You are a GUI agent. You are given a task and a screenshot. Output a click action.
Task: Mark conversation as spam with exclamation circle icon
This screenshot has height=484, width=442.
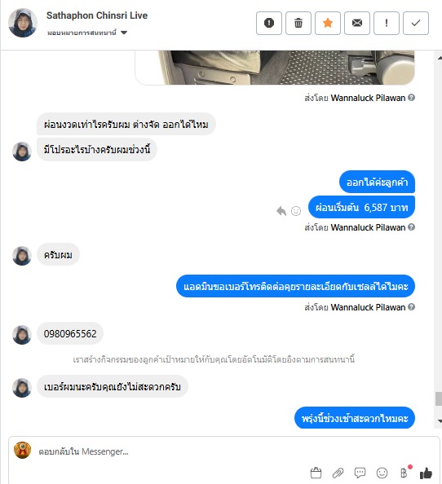pyautogui.click(x=269, y=23)
